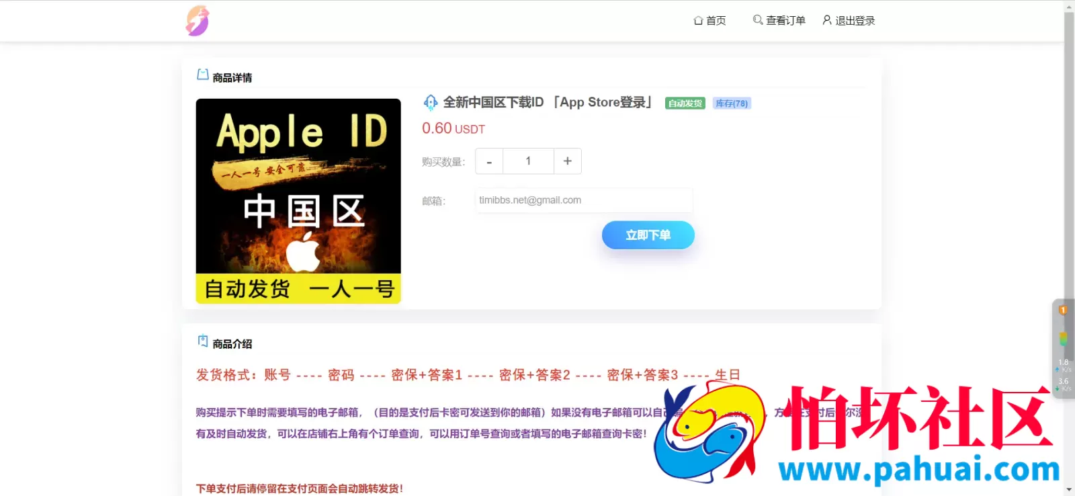Click the 商品介绍 heading
The height and width of the screenshot is (496, 1075).
click(x=232, y=344)
